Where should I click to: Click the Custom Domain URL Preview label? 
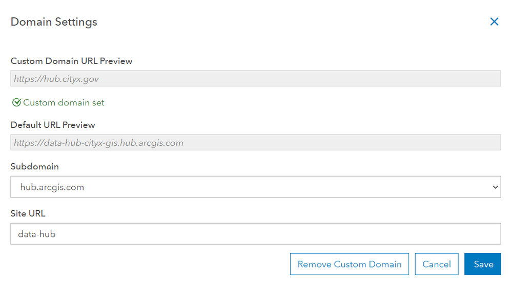[71, 61]
